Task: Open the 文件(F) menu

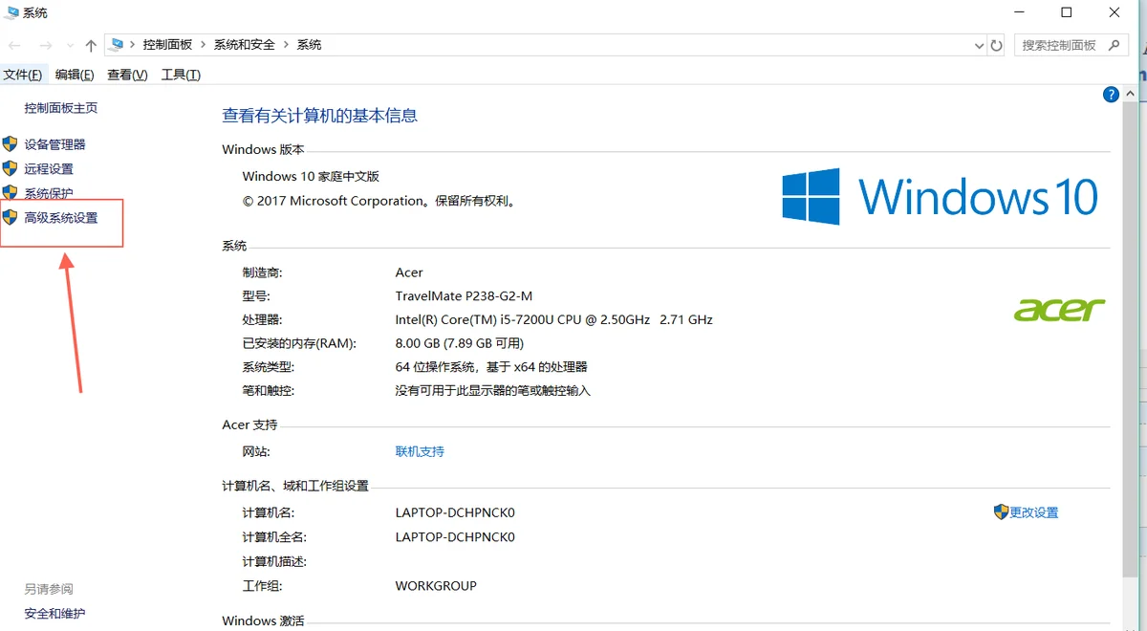Action: coord(23,75)
